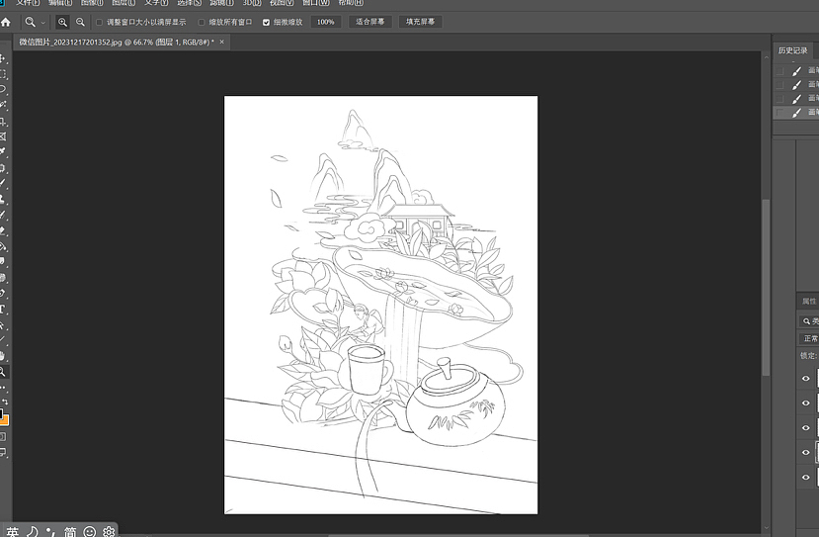Click the 填充屏幕 button
The image size is (819, 537).
421,22
